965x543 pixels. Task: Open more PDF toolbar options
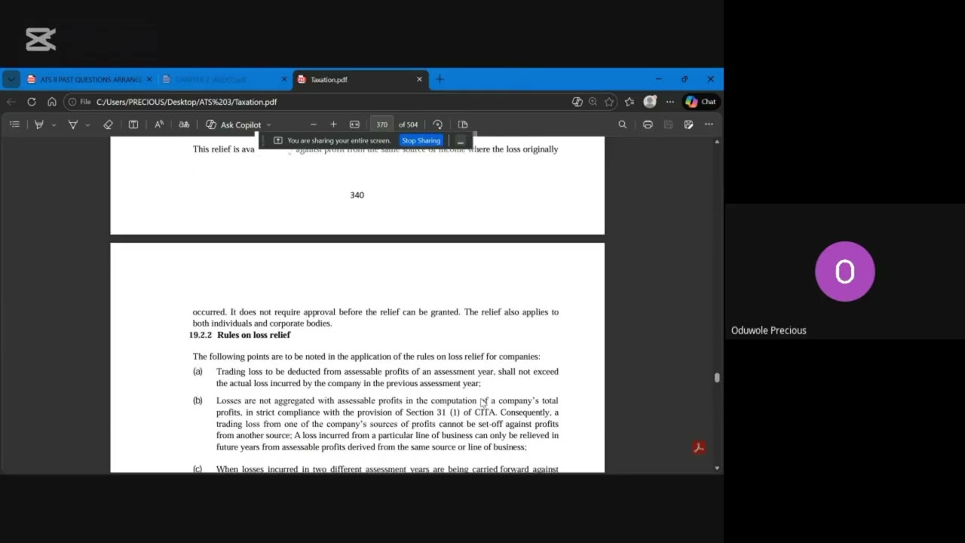tap(709, 124)
